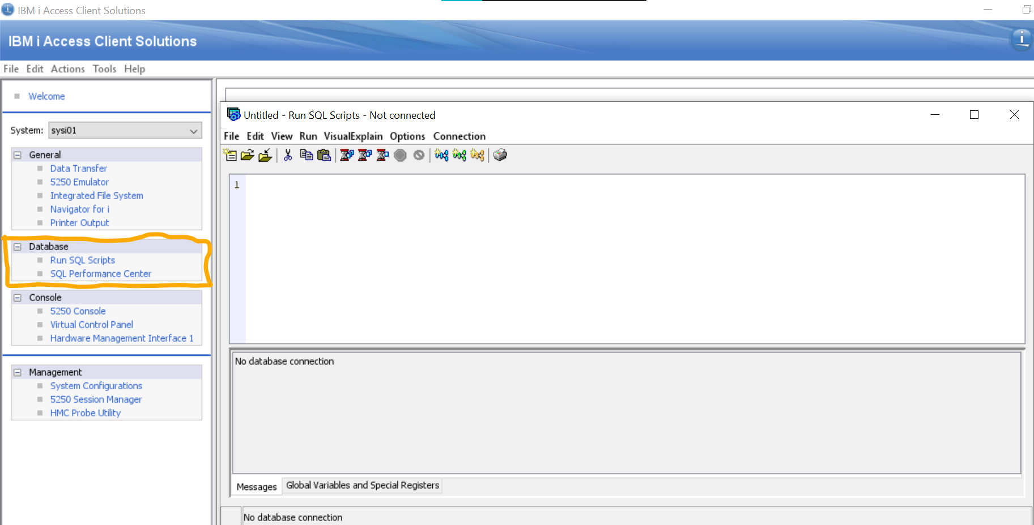Open 5250 Session Manager

(x=96, y=399)
